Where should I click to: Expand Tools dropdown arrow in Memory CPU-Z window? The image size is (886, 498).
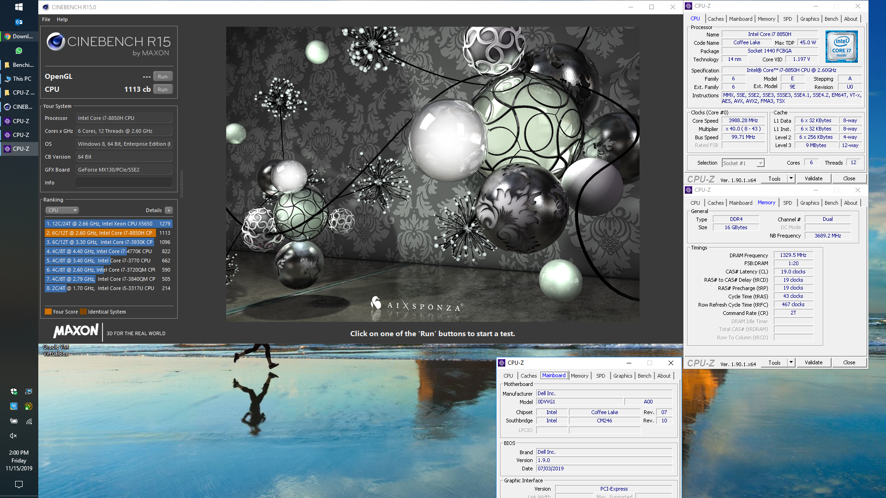[791, 362]
